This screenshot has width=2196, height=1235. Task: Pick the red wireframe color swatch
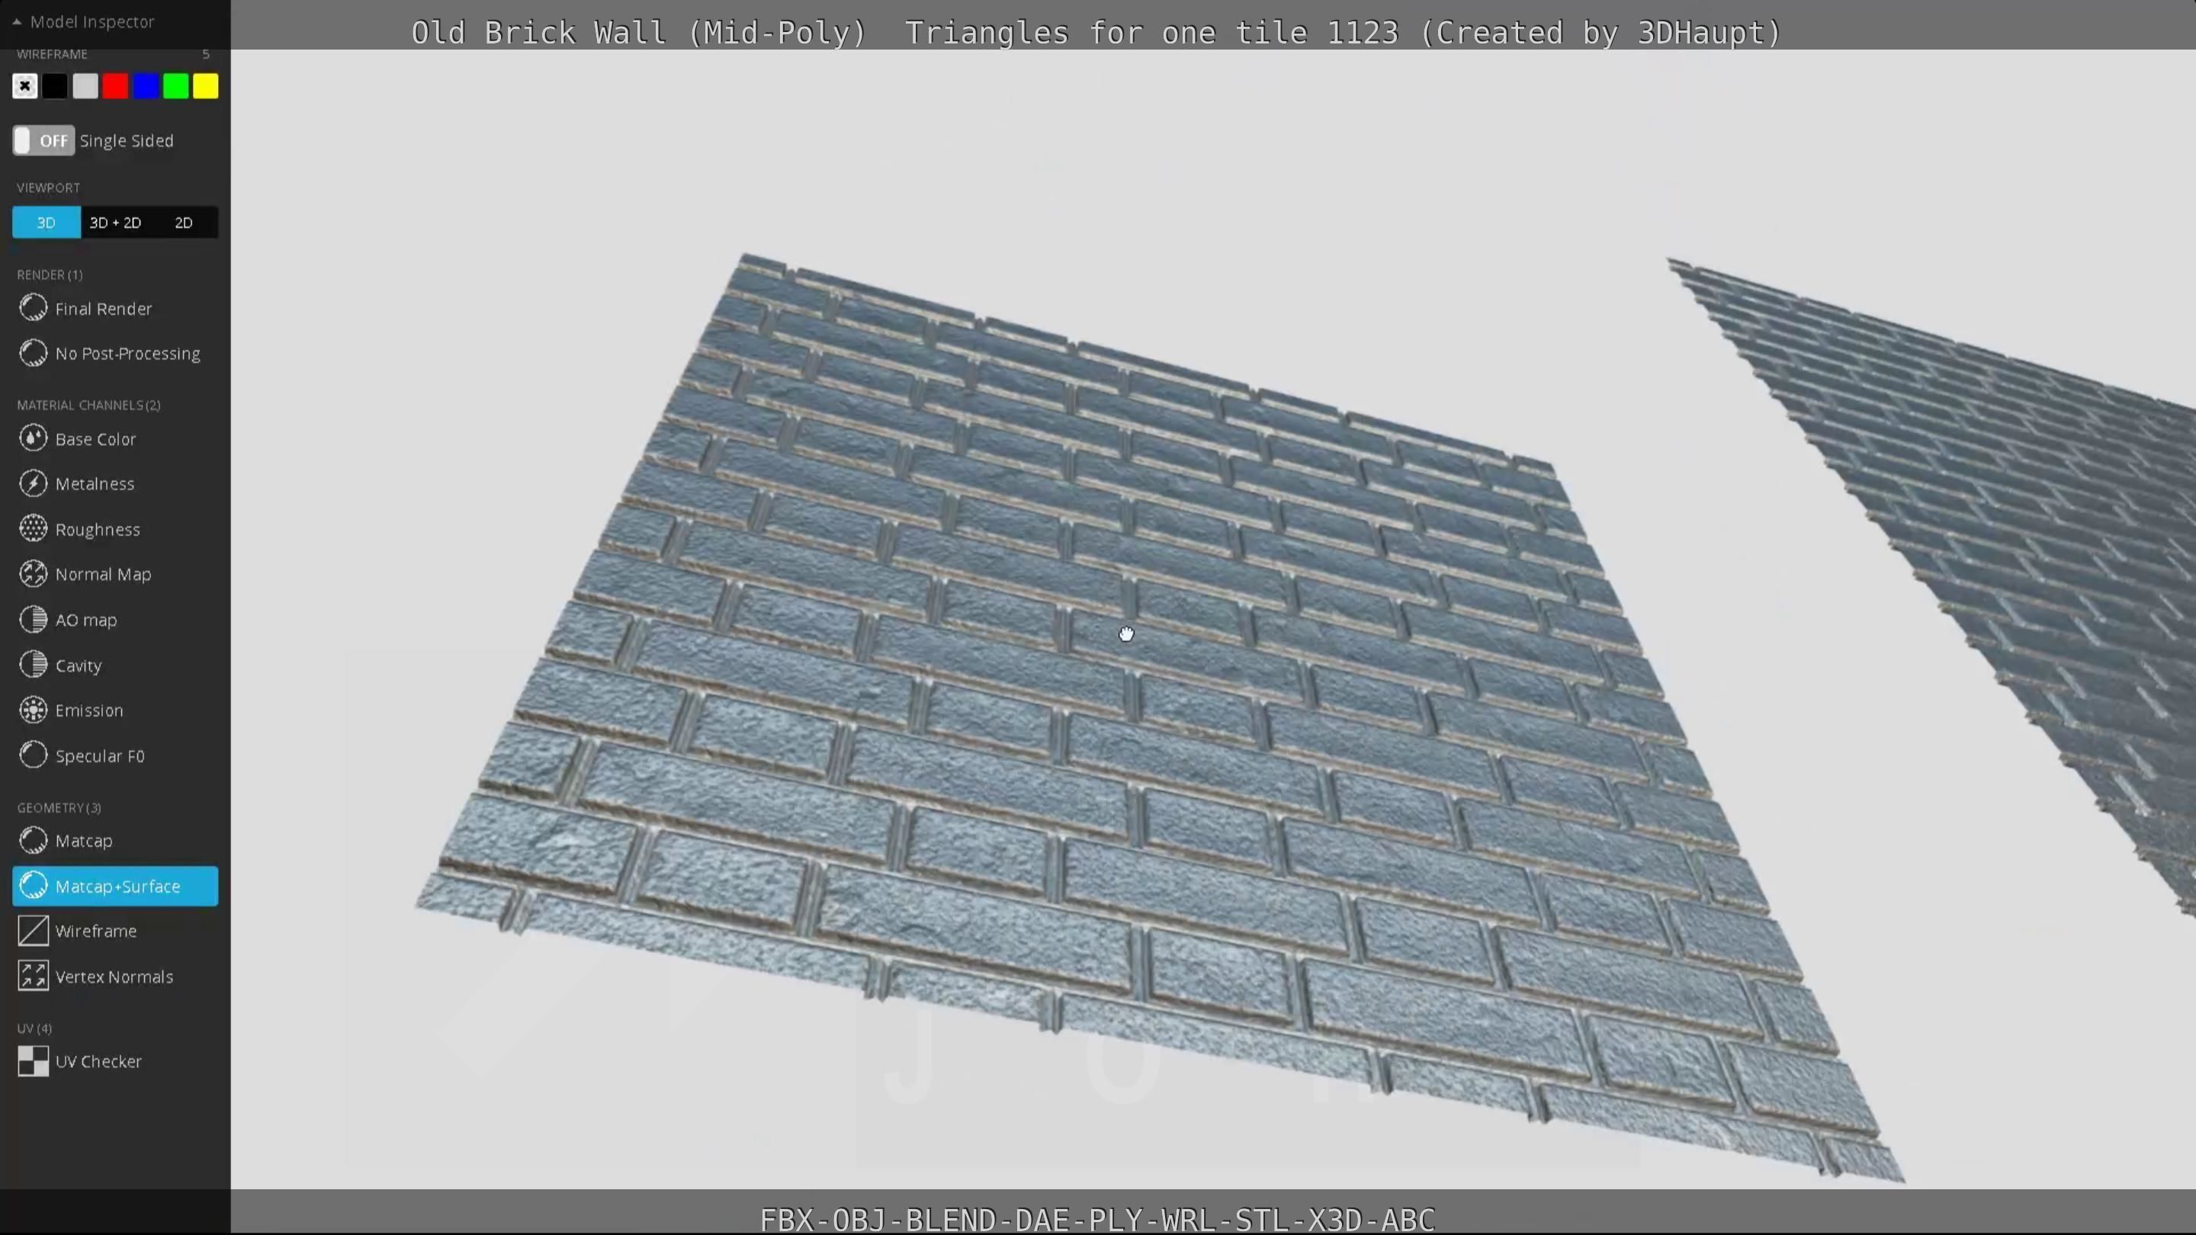point(115,86)
